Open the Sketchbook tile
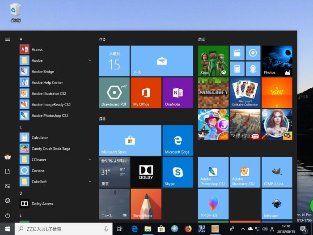 [146, 204]
